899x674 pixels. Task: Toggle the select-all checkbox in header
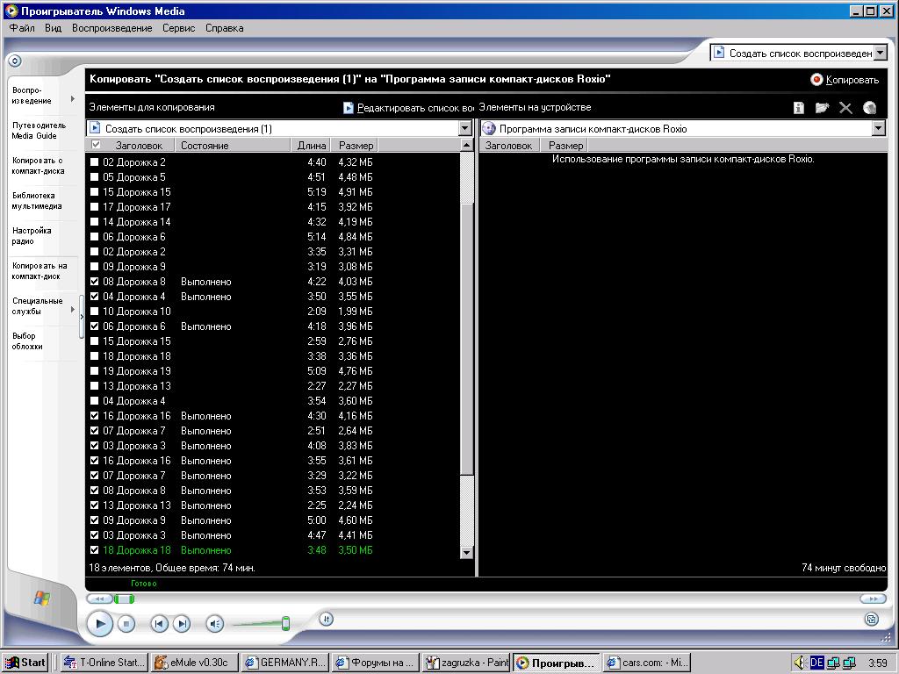(96, 145)
